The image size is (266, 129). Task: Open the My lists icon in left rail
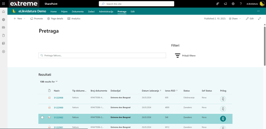point(4,43)
